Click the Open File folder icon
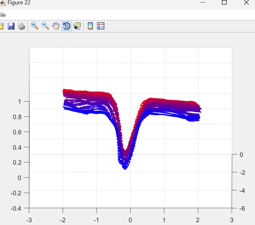The height and width of the screenshot is (225, 255). pyautogui.click(x=2, y=26)
